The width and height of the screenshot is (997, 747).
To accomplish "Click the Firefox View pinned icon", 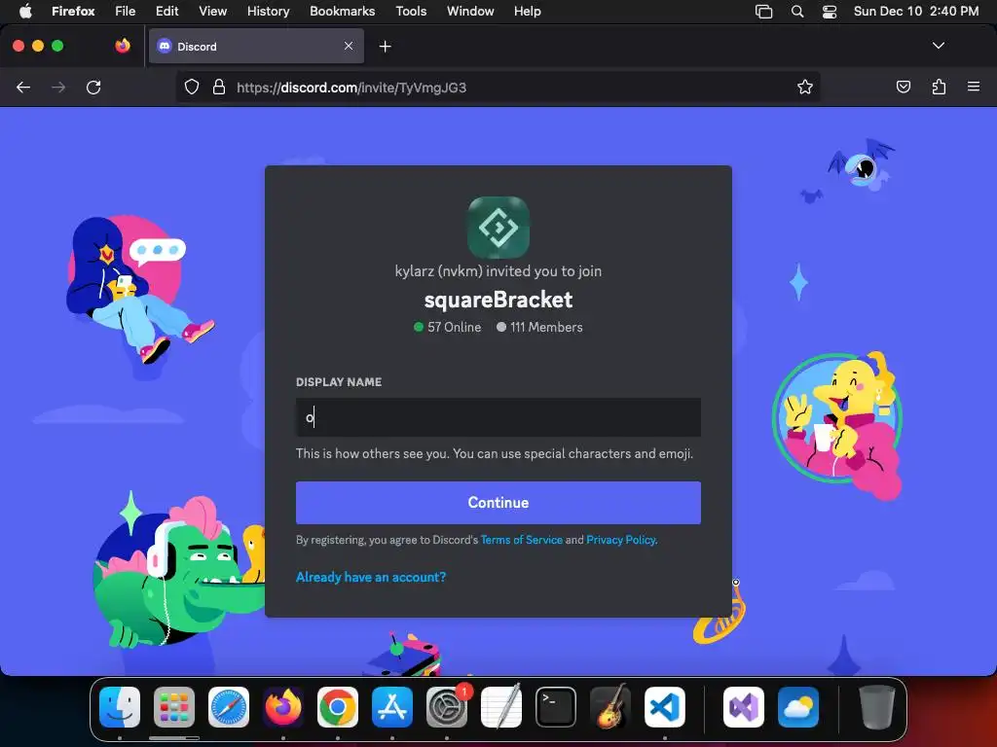I will [123, 46].
